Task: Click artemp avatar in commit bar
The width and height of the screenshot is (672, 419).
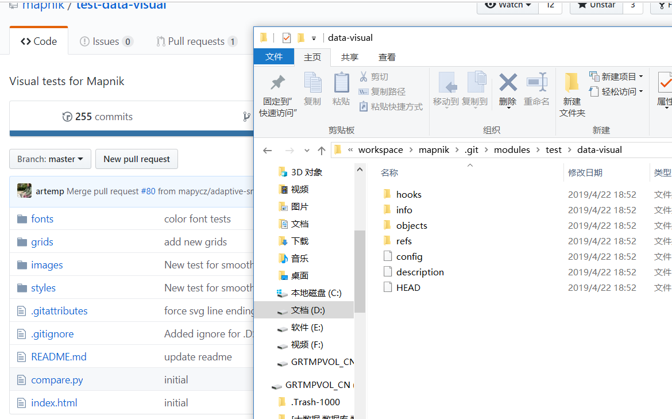Action: [x=25, y=191]
